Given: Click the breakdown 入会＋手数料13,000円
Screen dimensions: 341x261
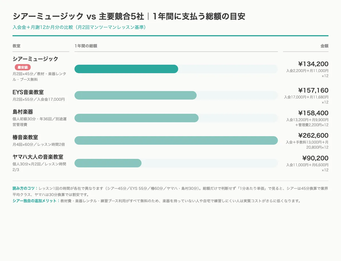Looking at the screenshot, I should pyautogui.click(x=307, y=145).
